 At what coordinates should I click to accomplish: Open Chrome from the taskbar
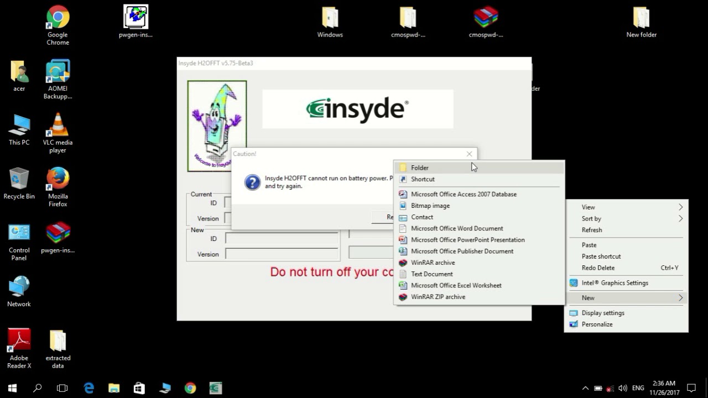190,388
